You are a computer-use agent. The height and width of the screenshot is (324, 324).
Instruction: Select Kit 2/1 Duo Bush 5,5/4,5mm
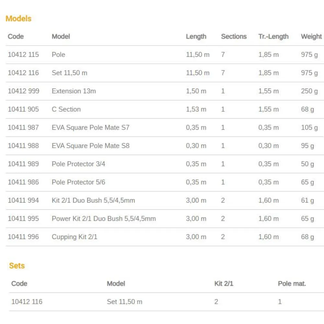93,200
